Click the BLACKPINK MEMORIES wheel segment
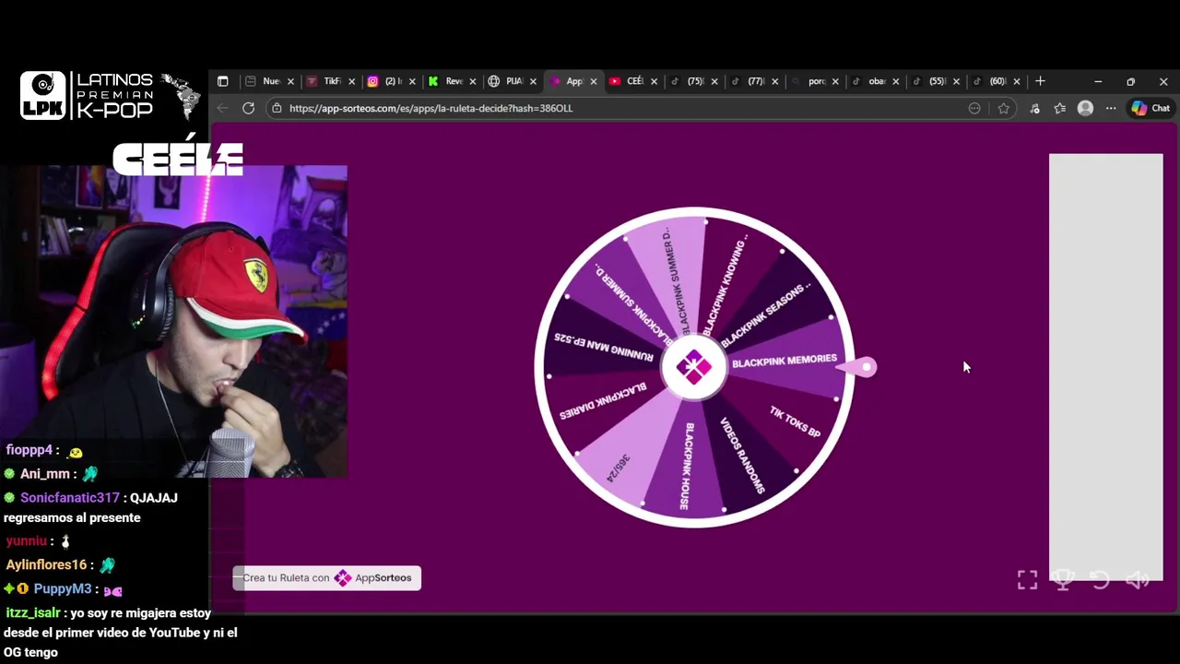 (x=784, y=361)
